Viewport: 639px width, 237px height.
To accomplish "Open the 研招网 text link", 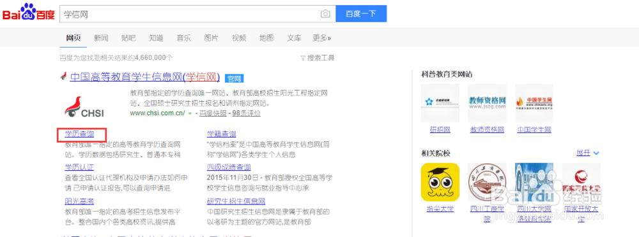I will [440, 130].
